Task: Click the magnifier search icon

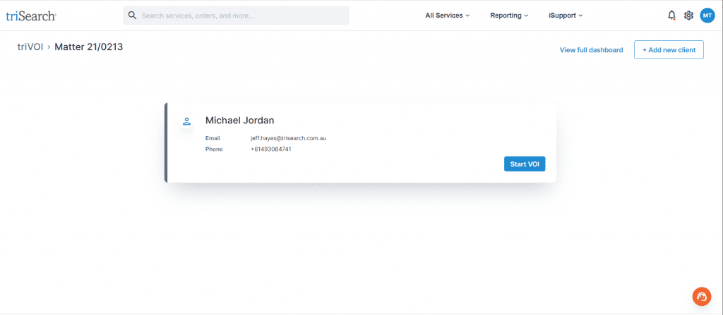Action: point(132,16)
